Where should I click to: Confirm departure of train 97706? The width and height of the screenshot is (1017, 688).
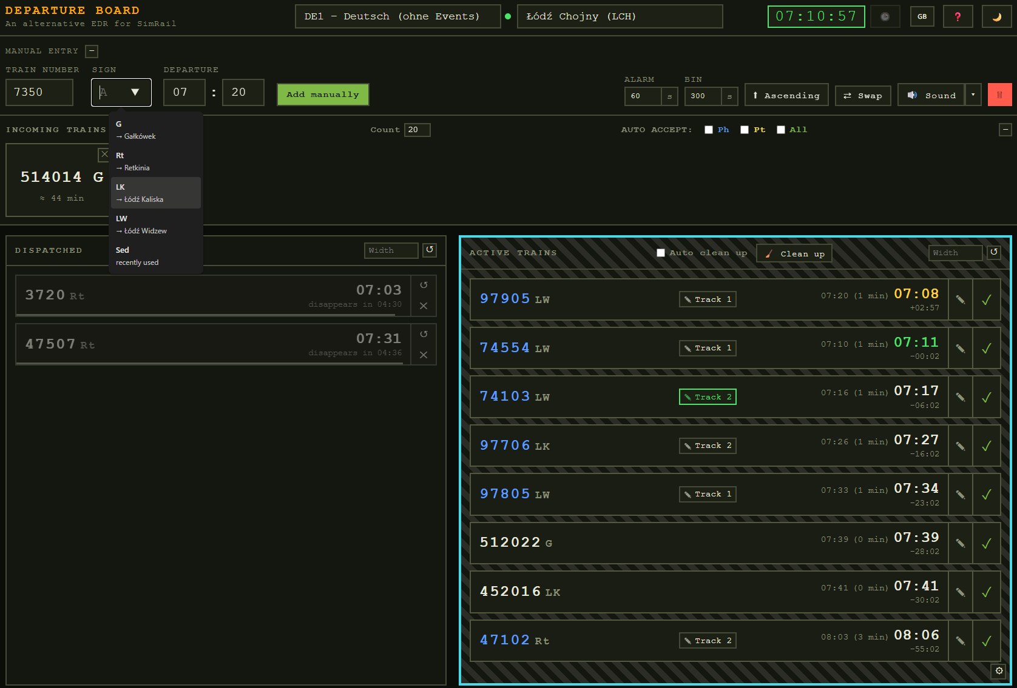(987, 446)
